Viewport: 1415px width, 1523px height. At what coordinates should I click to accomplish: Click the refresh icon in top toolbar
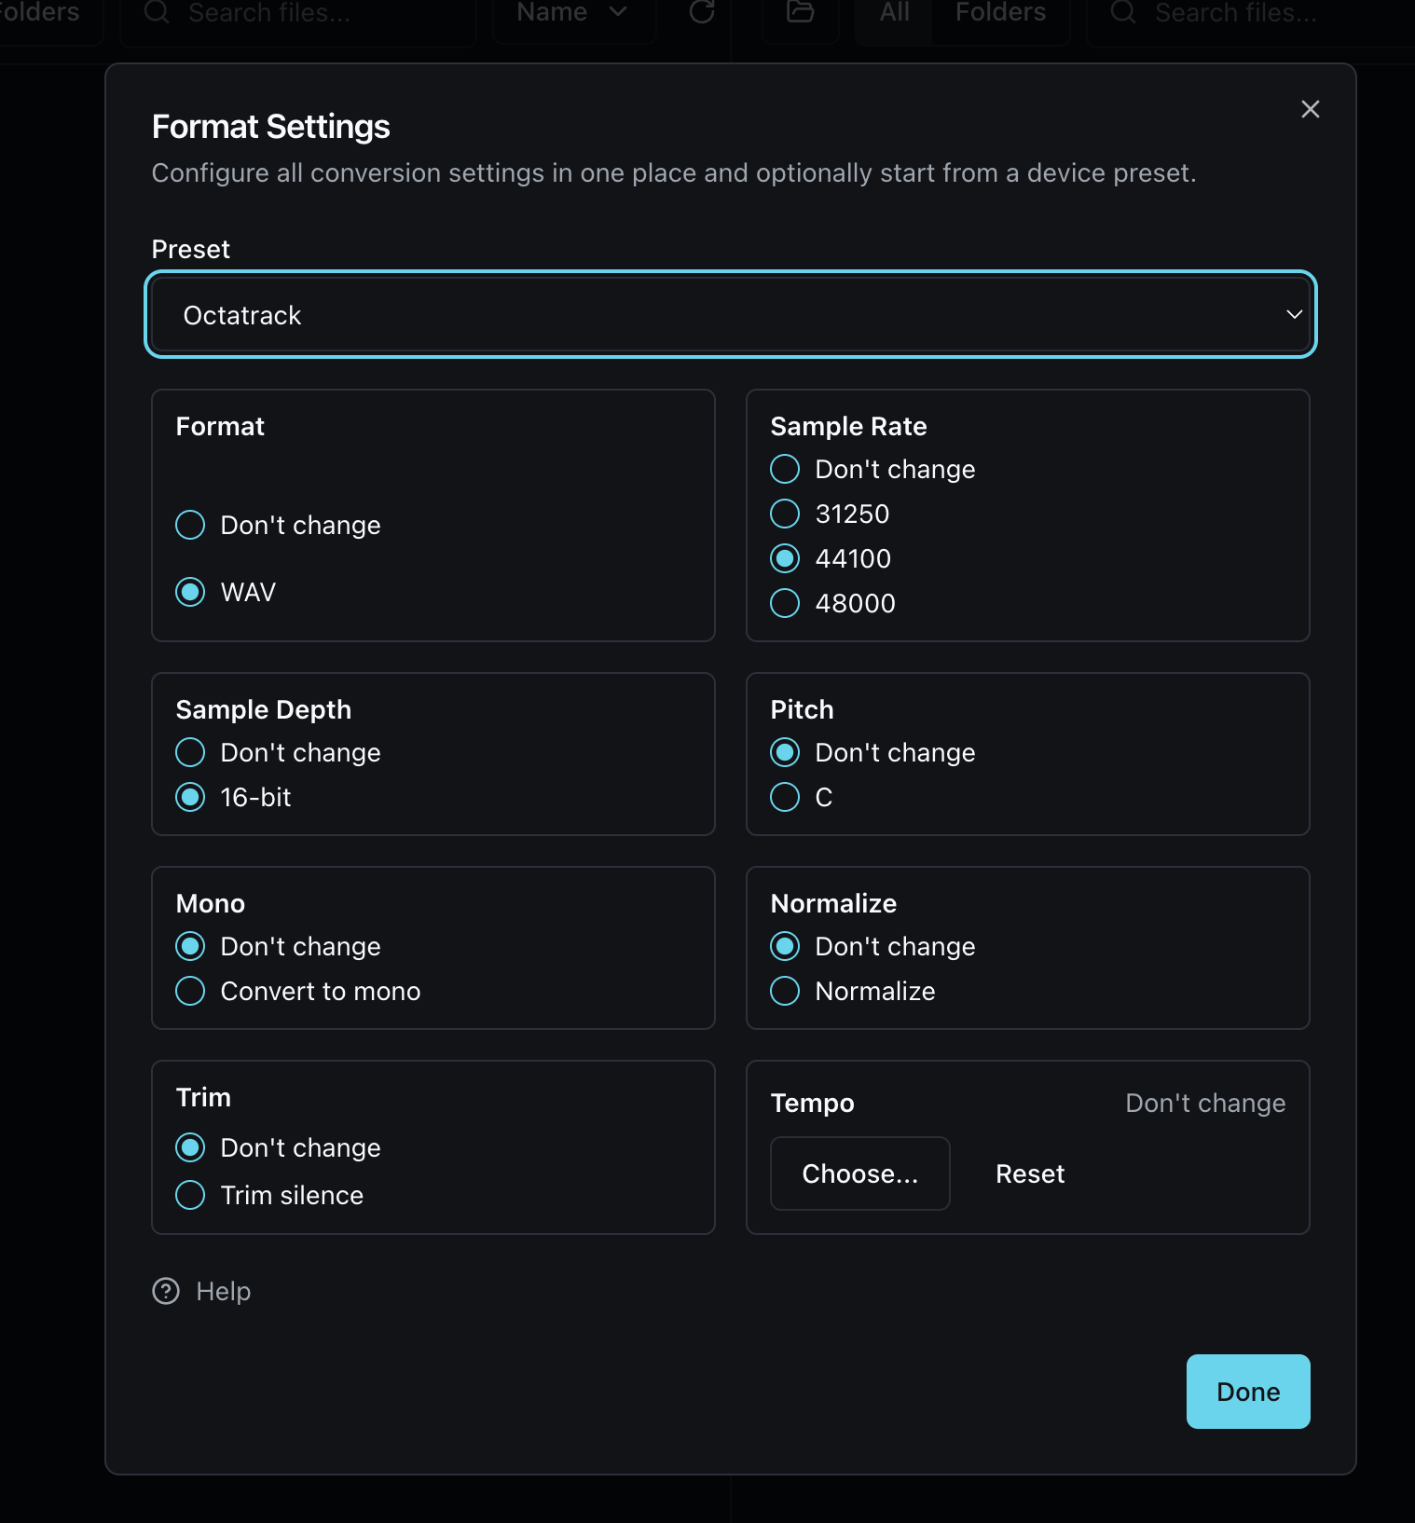click(x=701, y=12)
